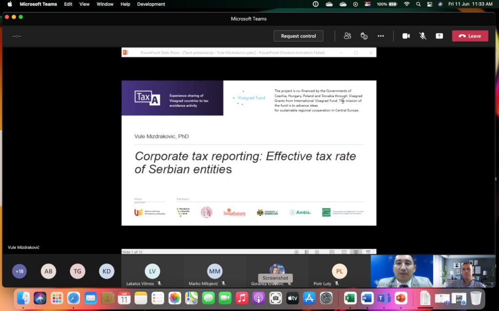
Task: Open the Development menu
Action: [151, 4]
